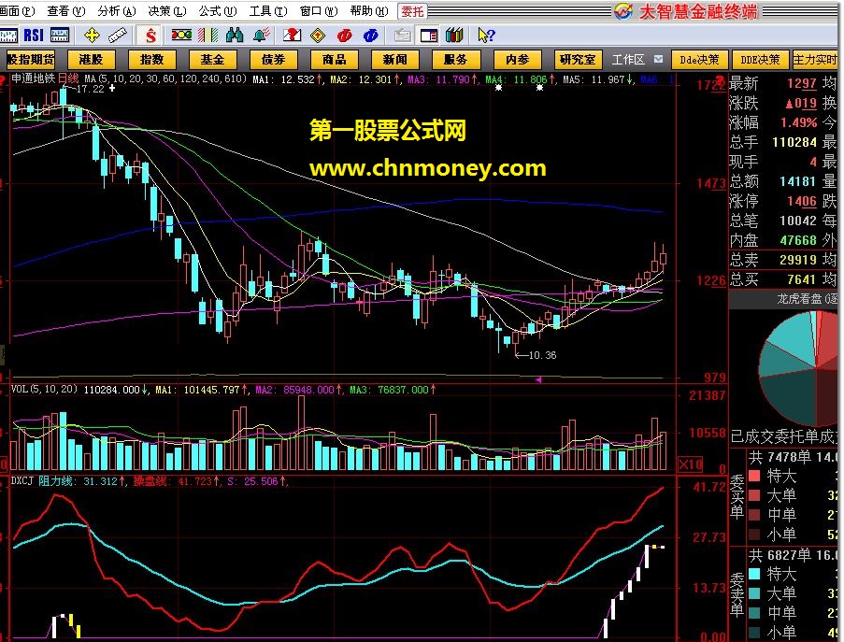Click the chart-panel icon right of RSI
This screenshot has width=844, height=642.
(x=60, y=36)
